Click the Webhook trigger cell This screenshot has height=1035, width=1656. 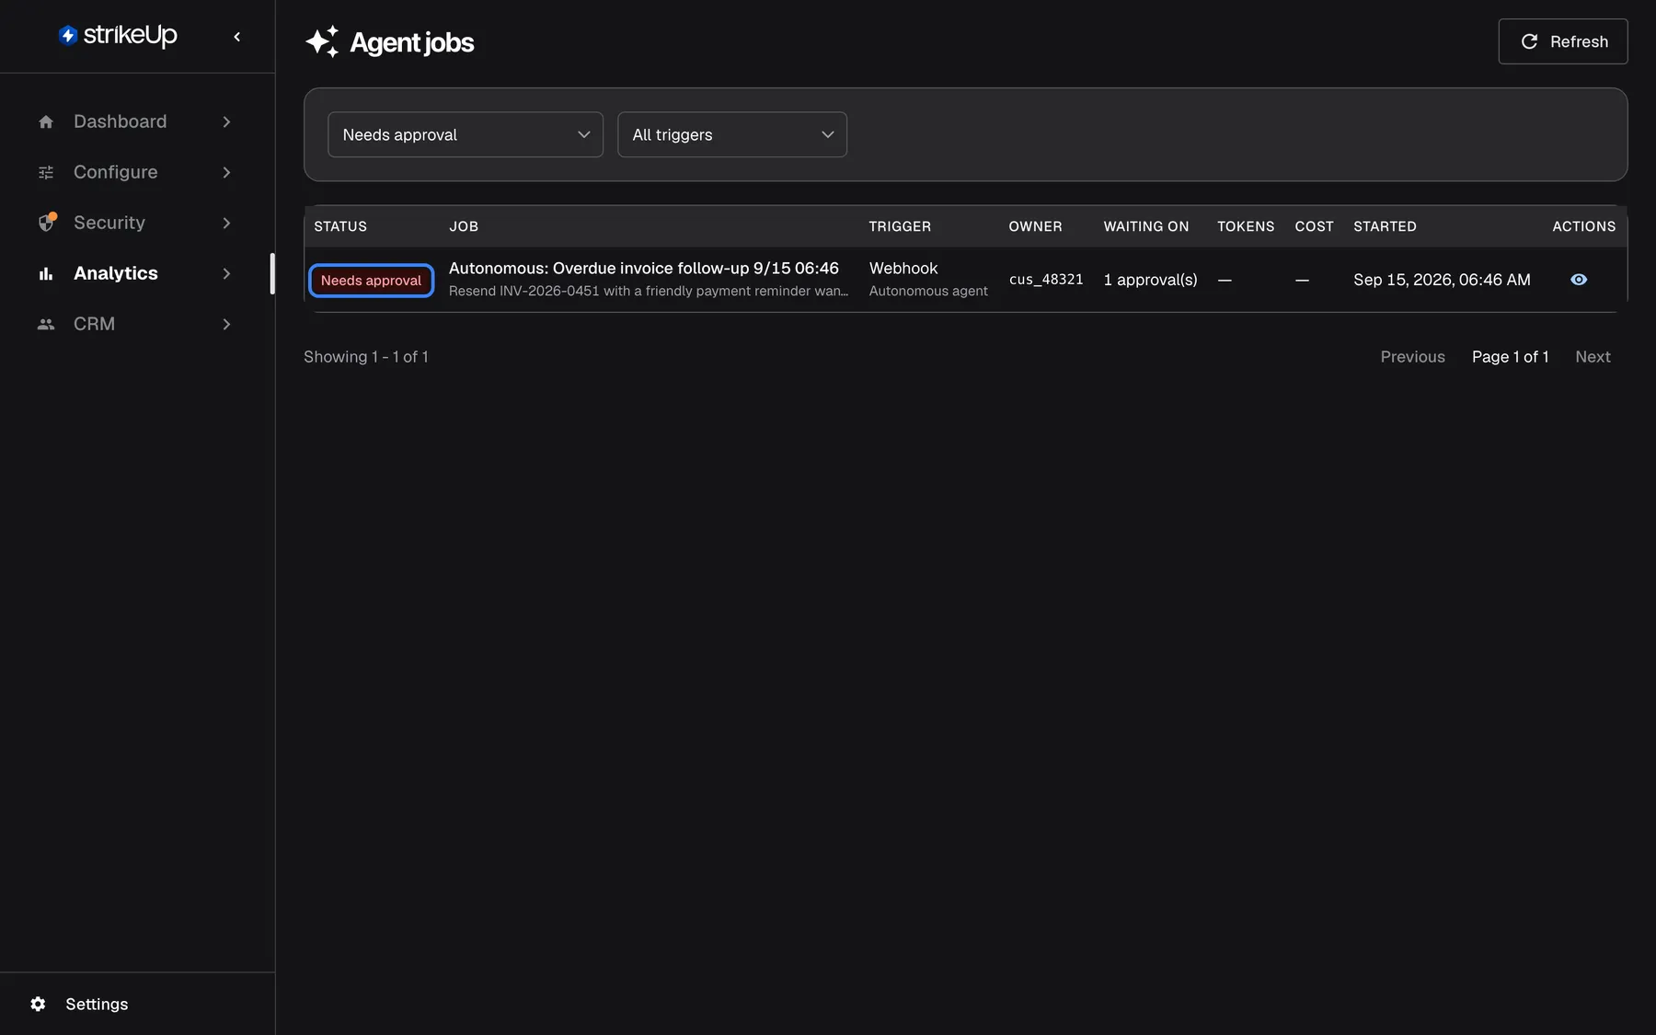tap(903, 268)
